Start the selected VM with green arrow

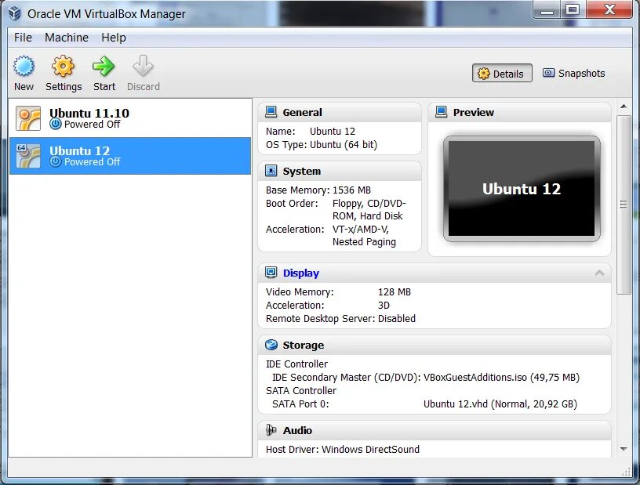pyautogui.click(x=104, y=66)
